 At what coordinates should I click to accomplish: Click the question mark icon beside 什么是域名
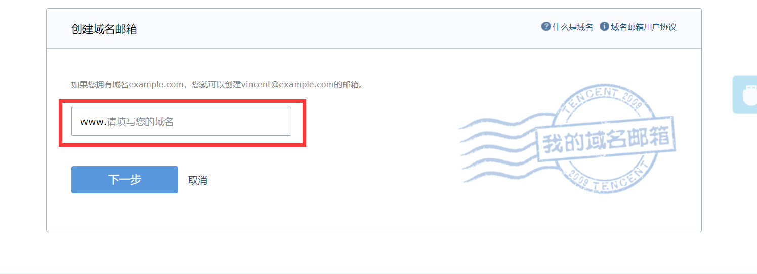(546, 26)
